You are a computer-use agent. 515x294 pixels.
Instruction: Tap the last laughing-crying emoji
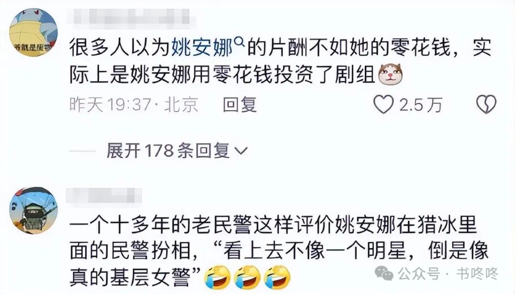[278, 277]
